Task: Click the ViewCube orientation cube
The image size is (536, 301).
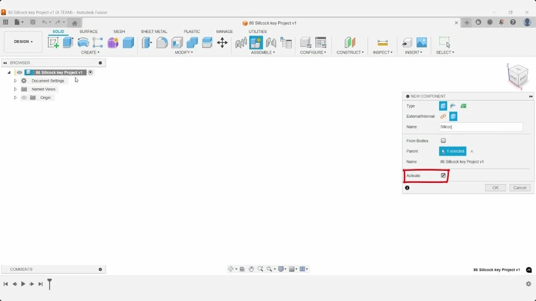Action: click(x=518, y=76)
